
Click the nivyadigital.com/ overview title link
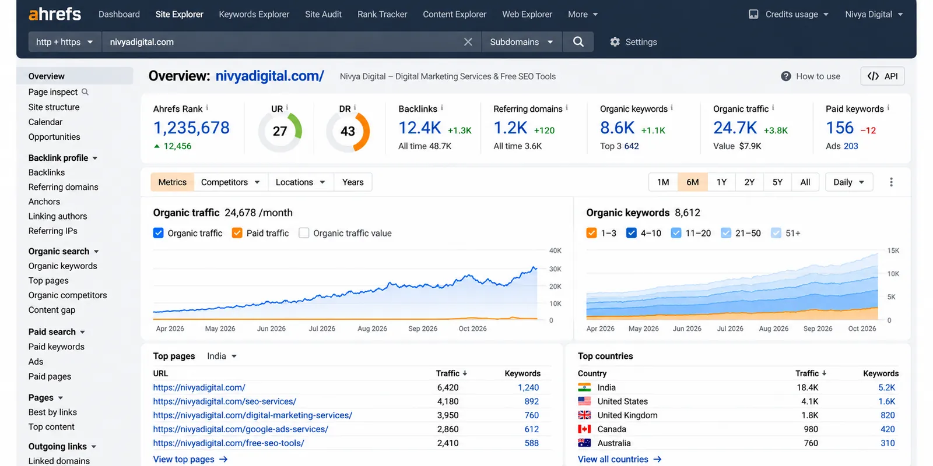[270, 76]
